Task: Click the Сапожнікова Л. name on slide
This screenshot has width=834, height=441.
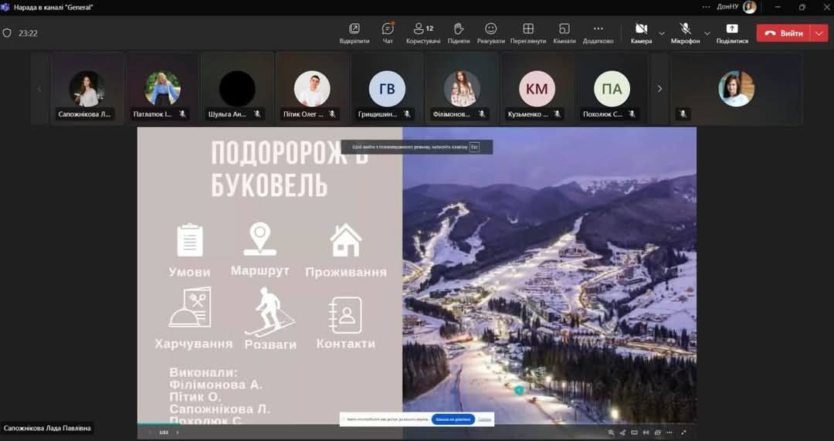Action: 219,409
